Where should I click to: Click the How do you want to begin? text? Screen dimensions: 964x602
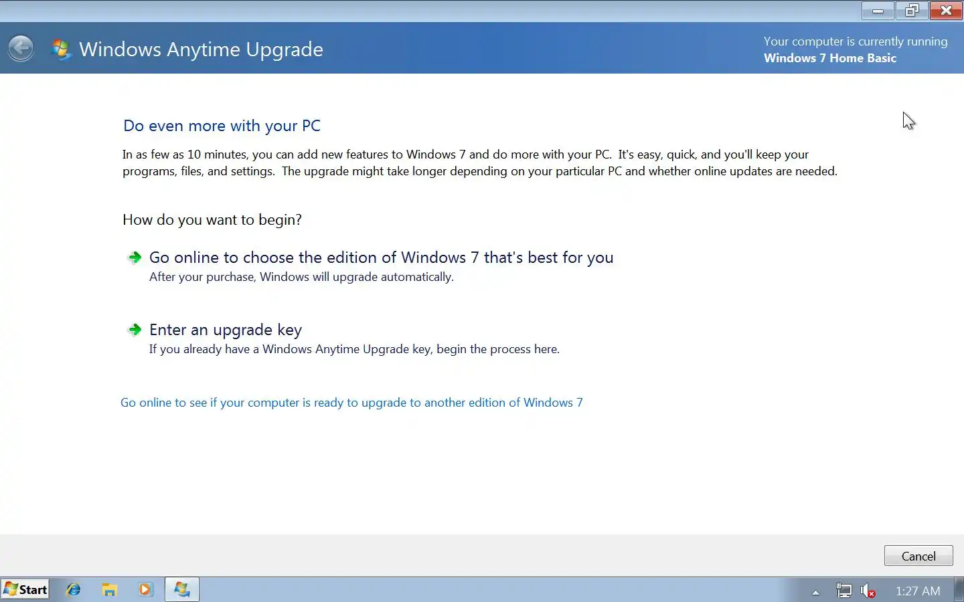click(x=212, y=220)
